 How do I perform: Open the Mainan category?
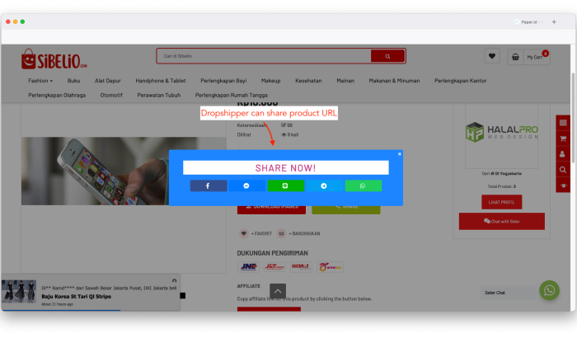(345, 81)
